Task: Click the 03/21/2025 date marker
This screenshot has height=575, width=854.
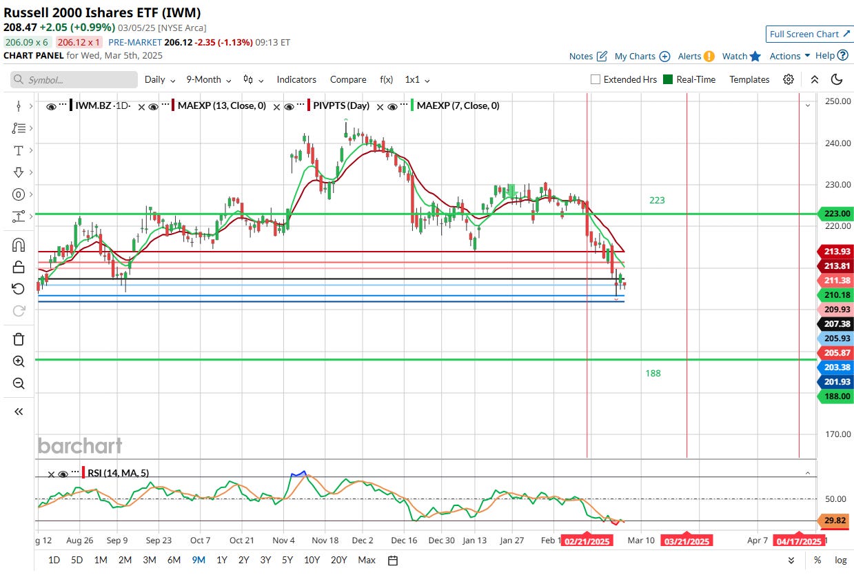Action: coord(687,541)
